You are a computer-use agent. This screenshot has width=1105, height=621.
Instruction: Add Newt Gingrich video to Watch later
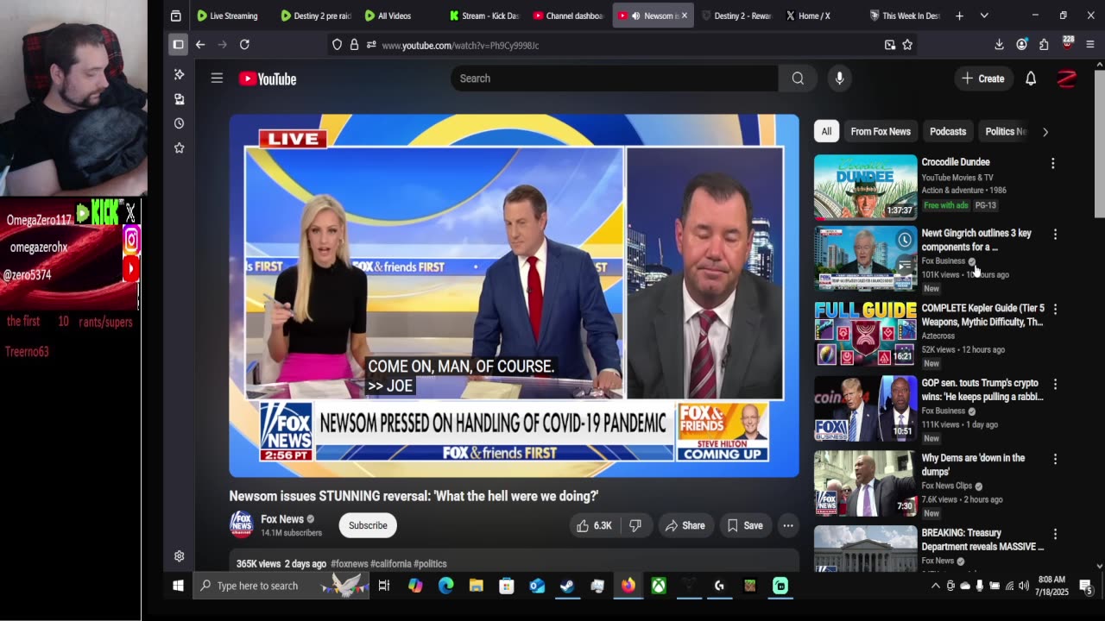904,240
